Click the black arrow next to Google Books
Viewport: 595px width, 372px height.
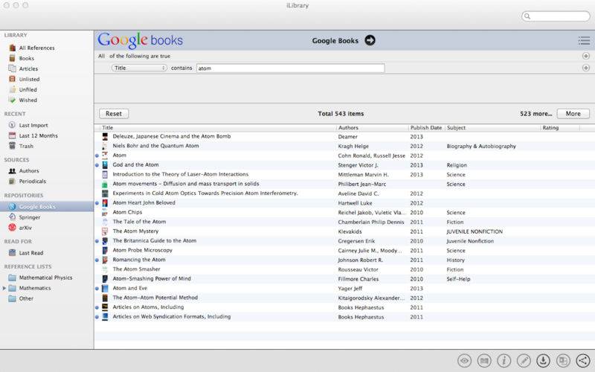(x=370, y=40)
